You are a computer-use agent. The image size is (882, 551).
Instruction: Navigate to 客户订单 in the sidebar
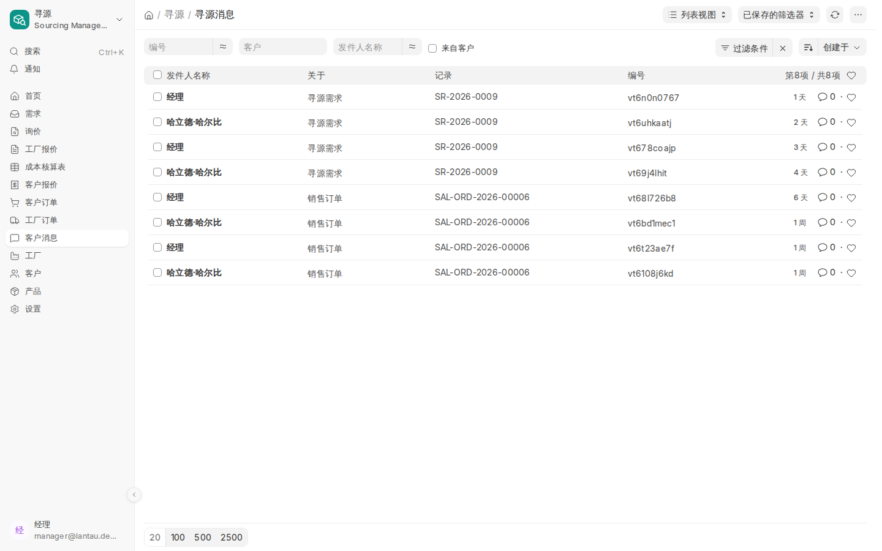tap(67, 203)
